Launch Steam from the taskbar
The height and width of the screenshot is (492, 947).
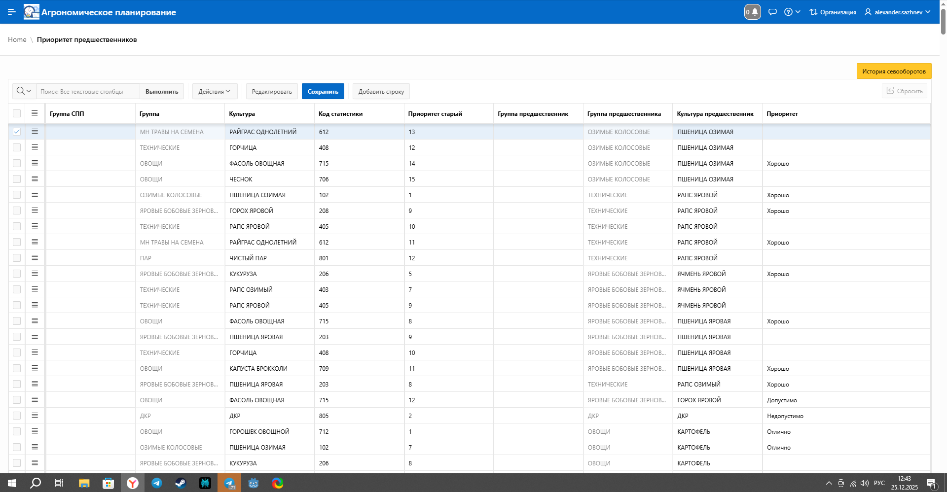click(x=181, y=483)
